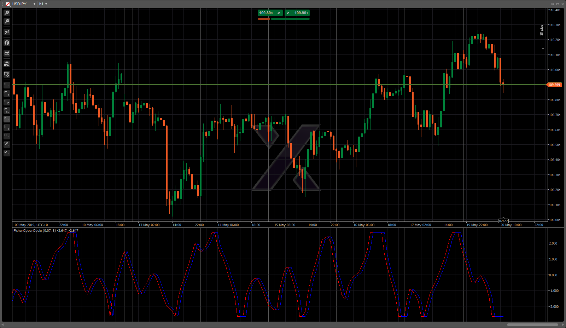Open the candlestick chart type icon
566x328 pixels.
7,32
